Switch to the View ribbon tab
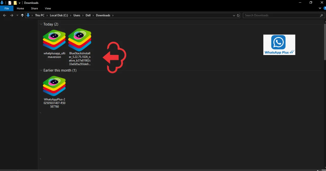 (x=48, y=8)
